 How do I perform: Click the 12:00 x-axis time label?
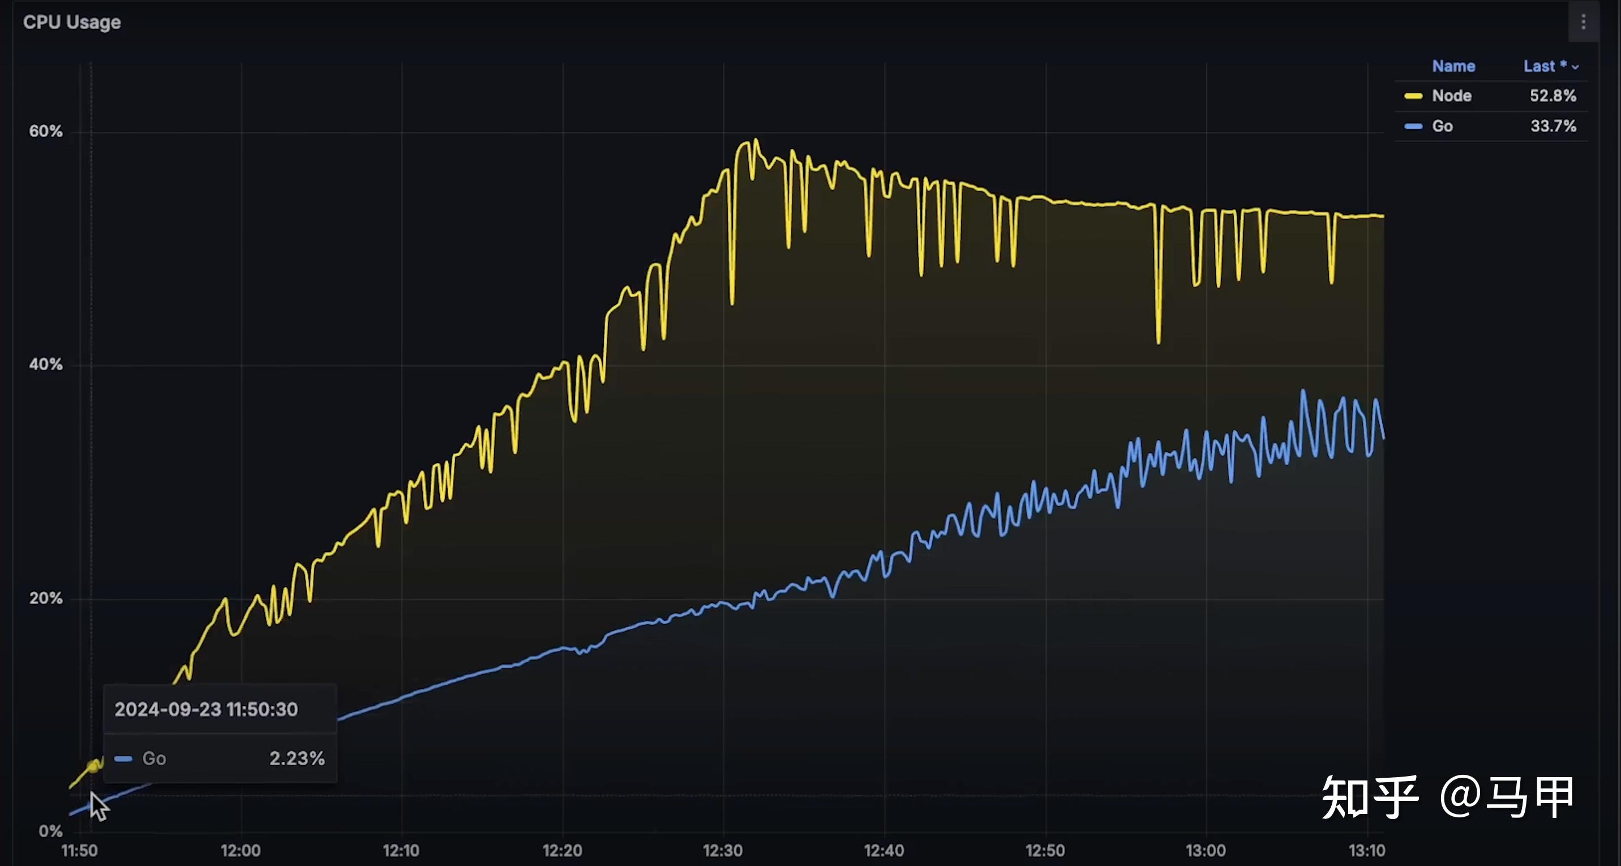pos(241,850)
